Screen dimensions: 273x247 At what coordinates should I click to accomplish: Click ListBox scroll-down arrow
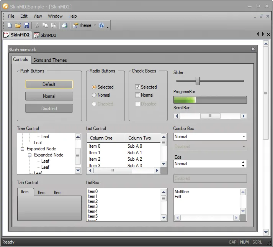pyautogui.click(x=163, y=218)
